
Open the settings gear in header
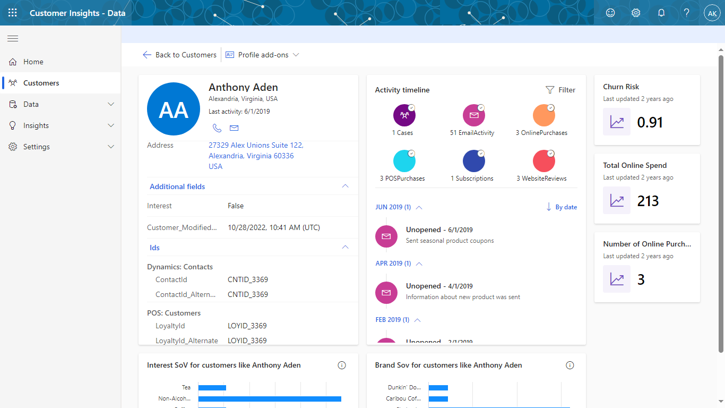[x=636, y=13]
